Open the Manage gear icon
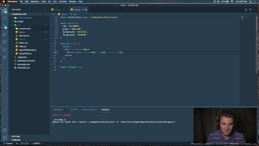This screenshot has width=259, height=146. (4, 137)
